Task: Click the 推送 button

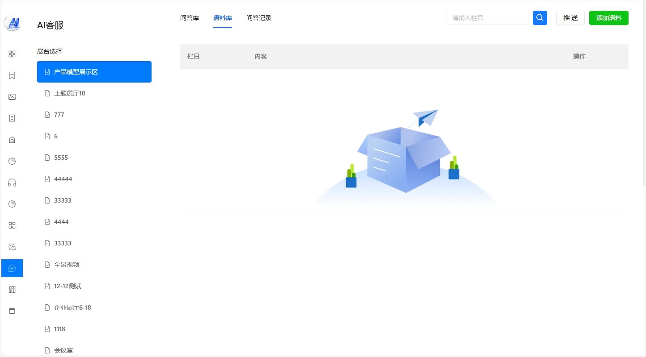Action: pyautogui.click(x=570, y=18)
